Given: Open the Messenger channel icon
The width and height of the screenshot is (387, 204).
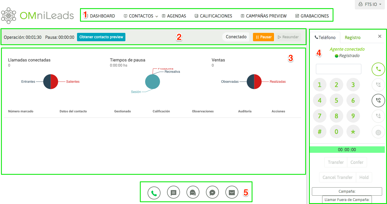Looking at the screenshot, I should tap(212, 193).
